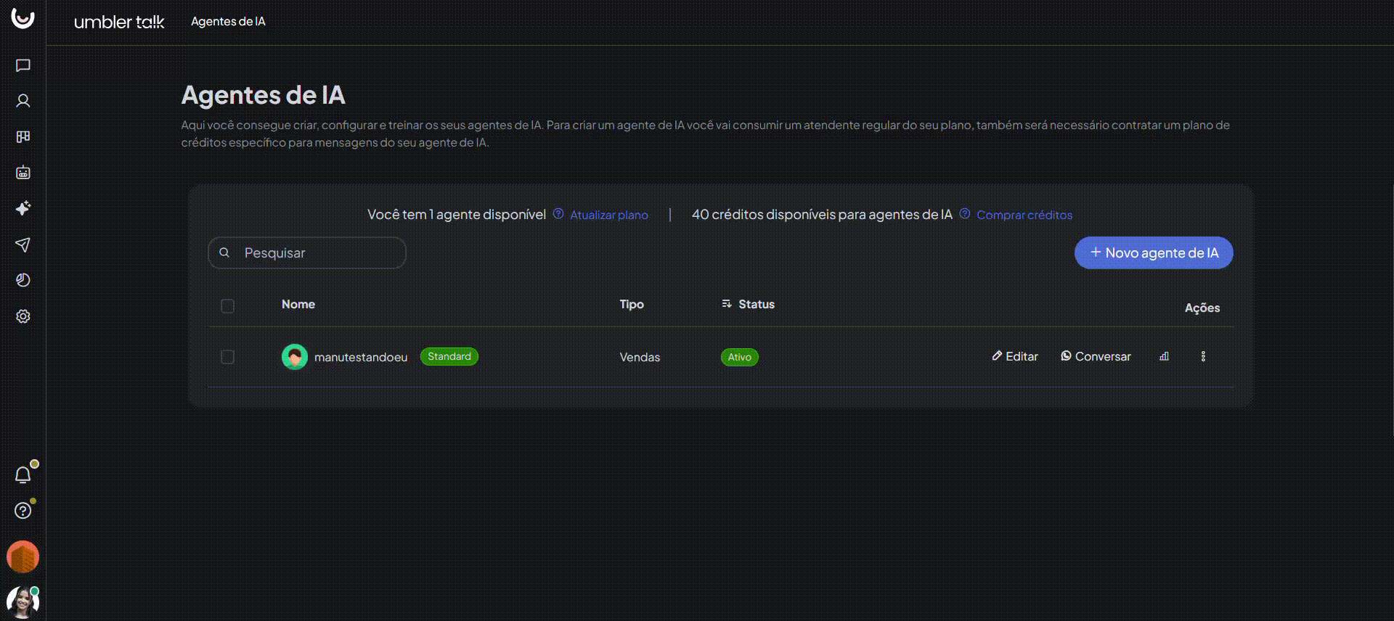Open the chat conversations sidebar icon
The image size is (1394, 621).
coord(23,65)
